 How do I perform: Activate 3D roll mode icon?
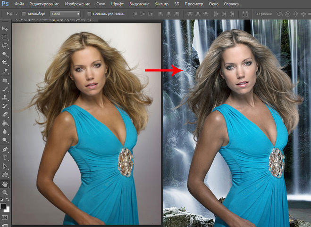(x=287, y=14)
